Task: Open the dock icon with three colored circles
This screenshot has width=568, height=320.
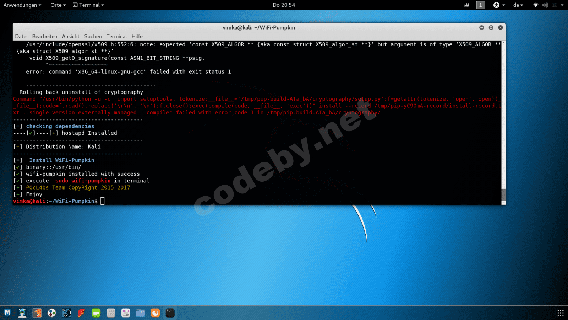Action: (x=52, y=313)
